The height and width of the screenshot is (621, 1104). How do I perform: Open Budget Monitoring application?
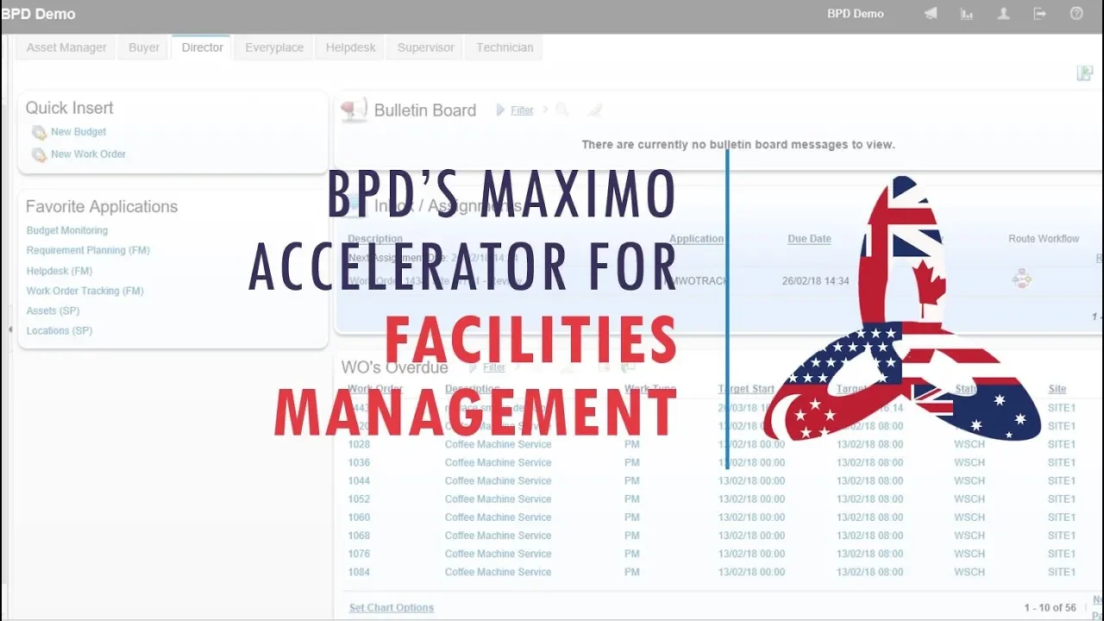(x=67, y=230)
